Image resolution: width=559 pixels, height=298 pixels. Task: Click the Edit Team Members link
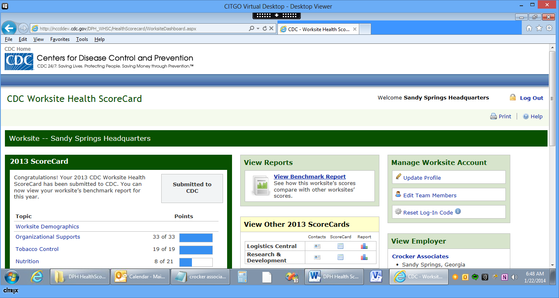point(430,195)
